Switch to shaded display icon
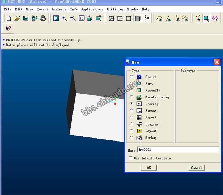This screenshot has height=195, width=223. tap(138, 18)
